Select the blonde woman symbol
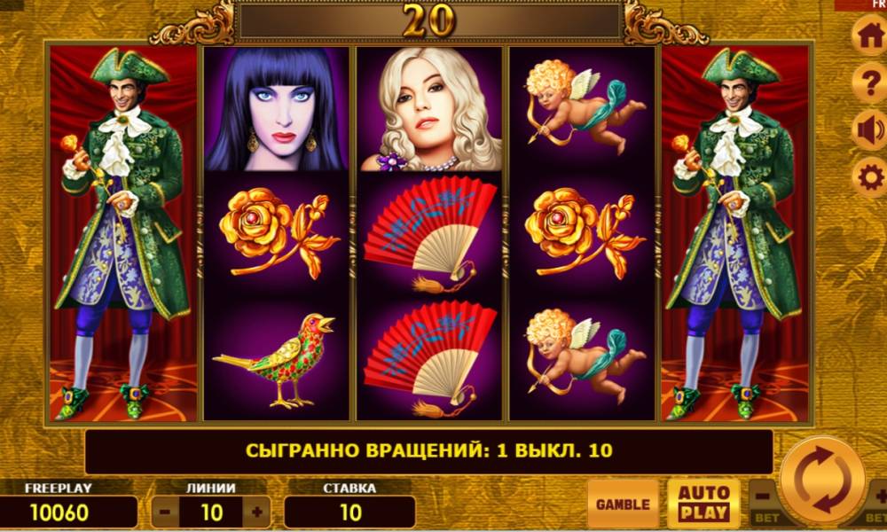 click(x=429, y=109)
